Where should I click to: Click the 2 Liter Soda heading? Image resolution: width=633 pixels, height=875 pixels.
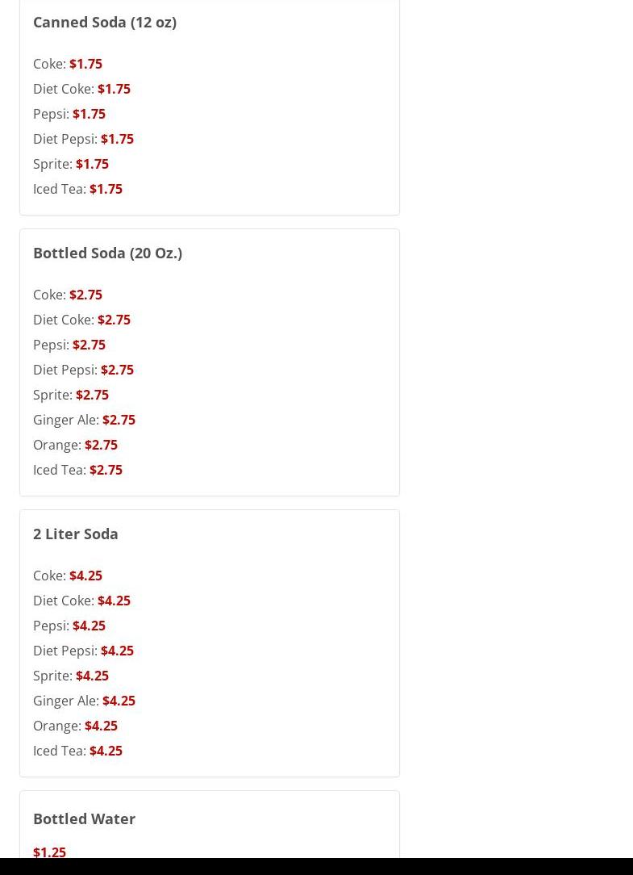(x=76, y=534)
